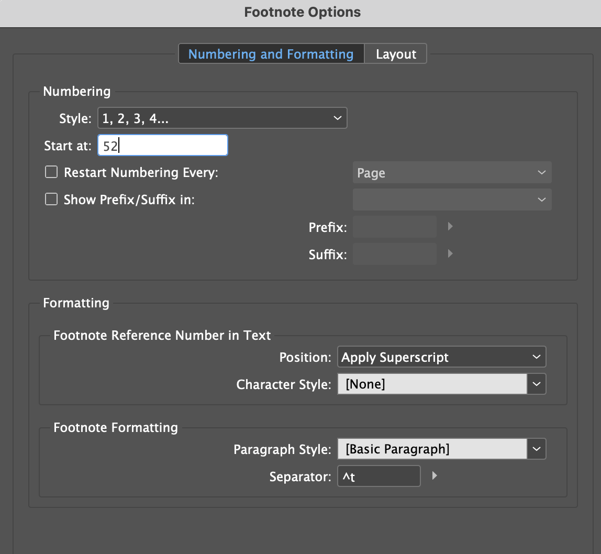Screen dimensions: 601x554
Task: Open the Suffix special characters arrow
Action: [x=450, y=253]
